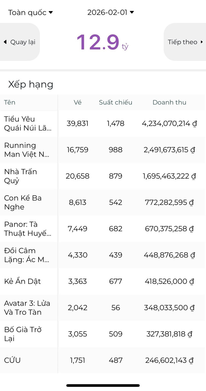Sort by Vé column header
206x391 pixels.
(78, 102)
